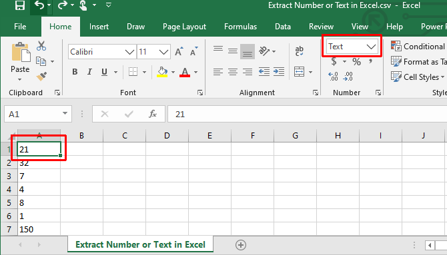This screenshot has height=255, width=447.
Task: Open the Calibri font name dropdown
Action: (x=129, y=52)
